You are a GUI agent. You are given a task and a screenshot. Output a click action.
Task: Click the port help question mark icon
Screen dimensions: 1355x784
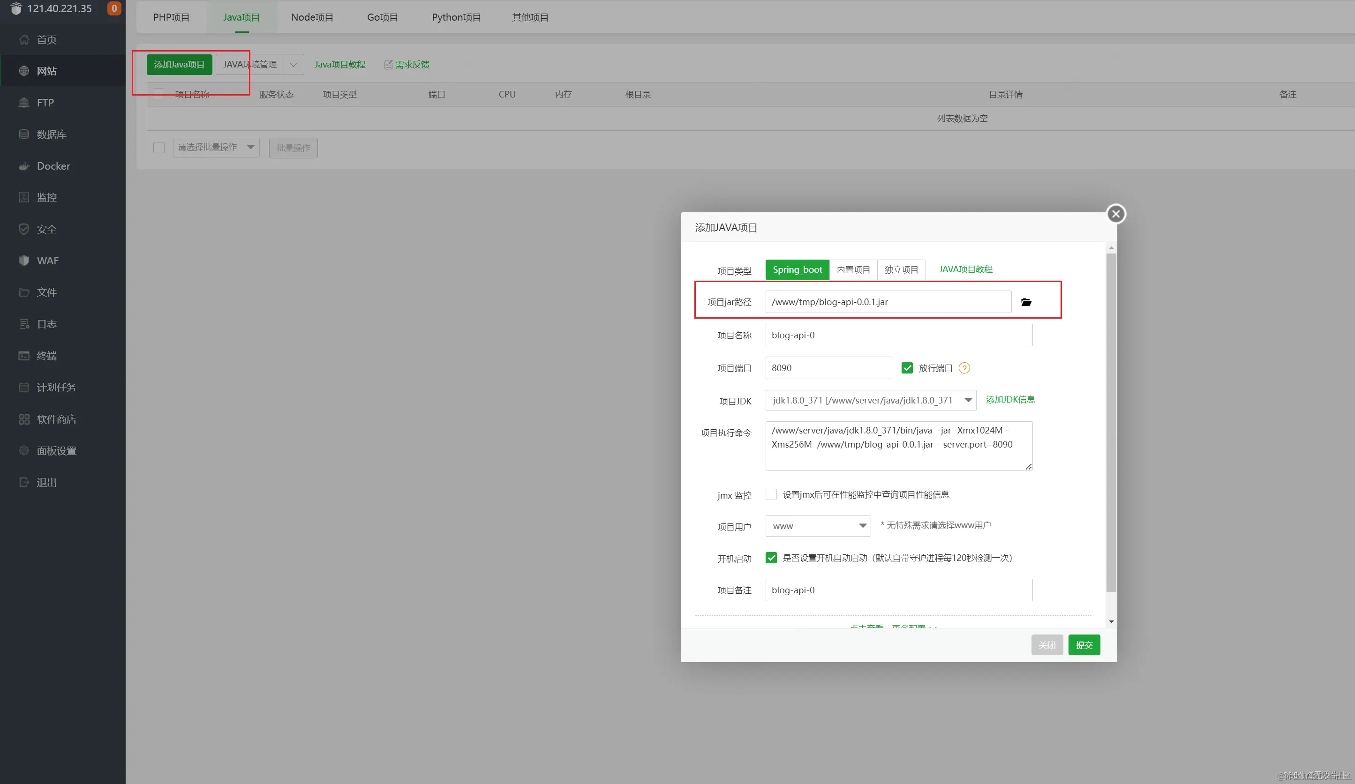[x=964, y=368]
